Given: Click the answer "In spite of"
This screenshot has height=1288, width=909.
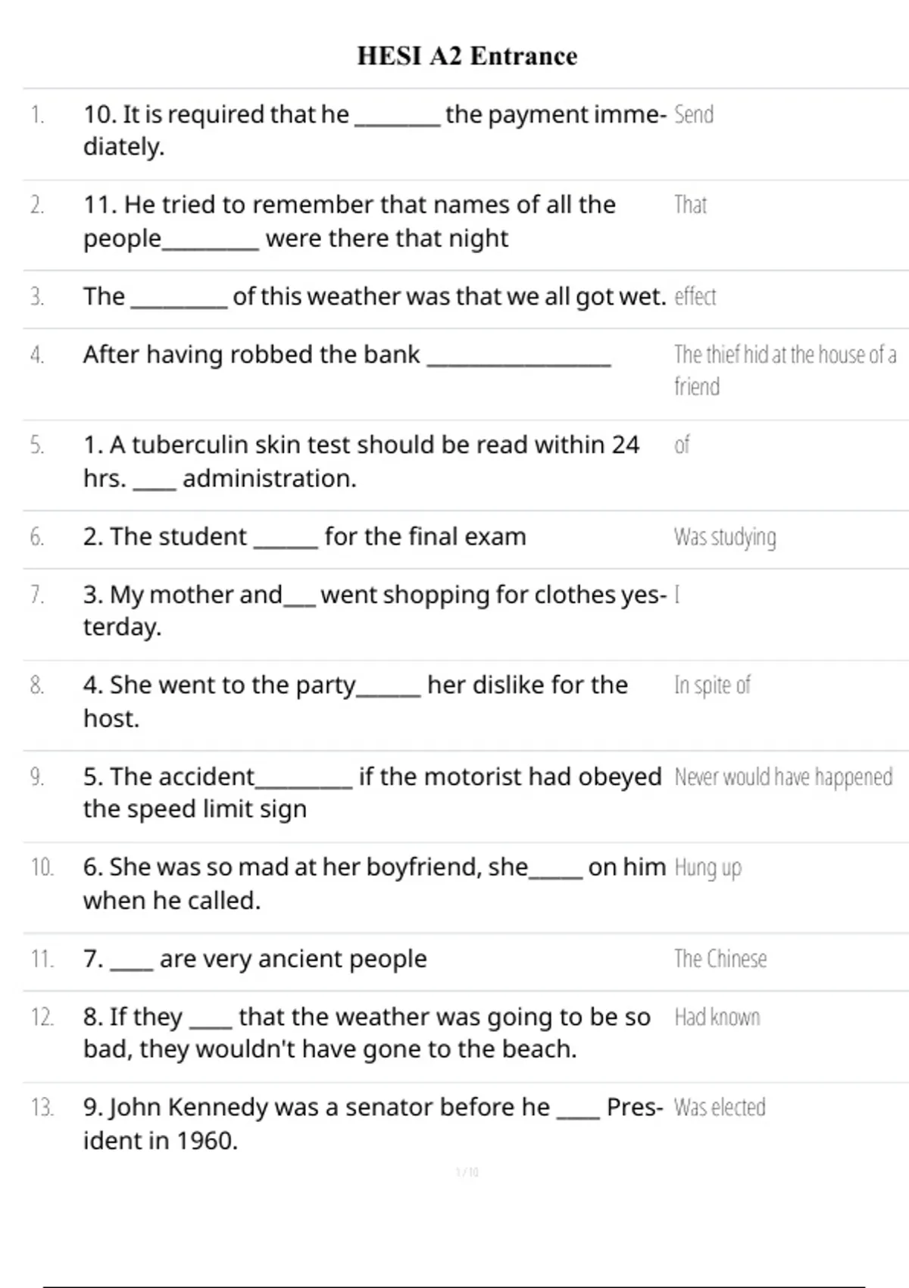Looking at the screenshot, I should tap(712, 686).
